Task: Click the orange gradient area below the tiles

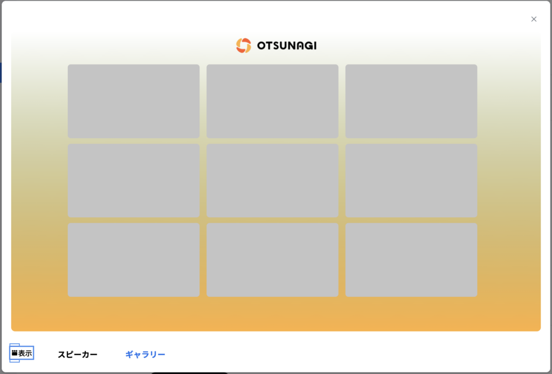Action: pyautogui.click(x=276, y=314)
